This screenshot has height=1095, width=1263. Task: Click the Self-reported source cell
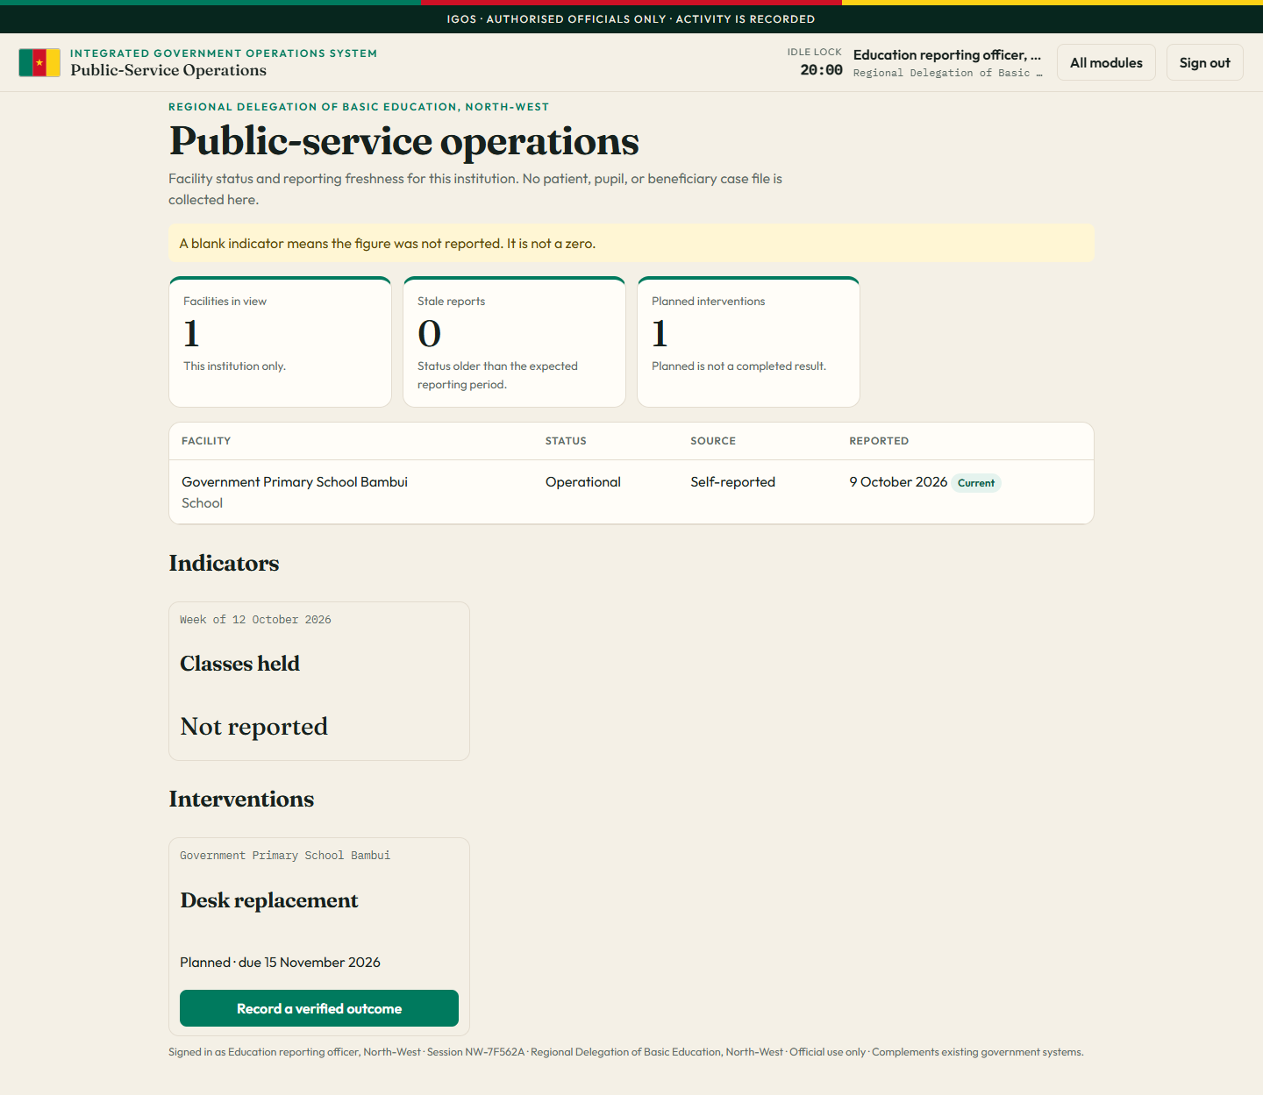point(732,482)
